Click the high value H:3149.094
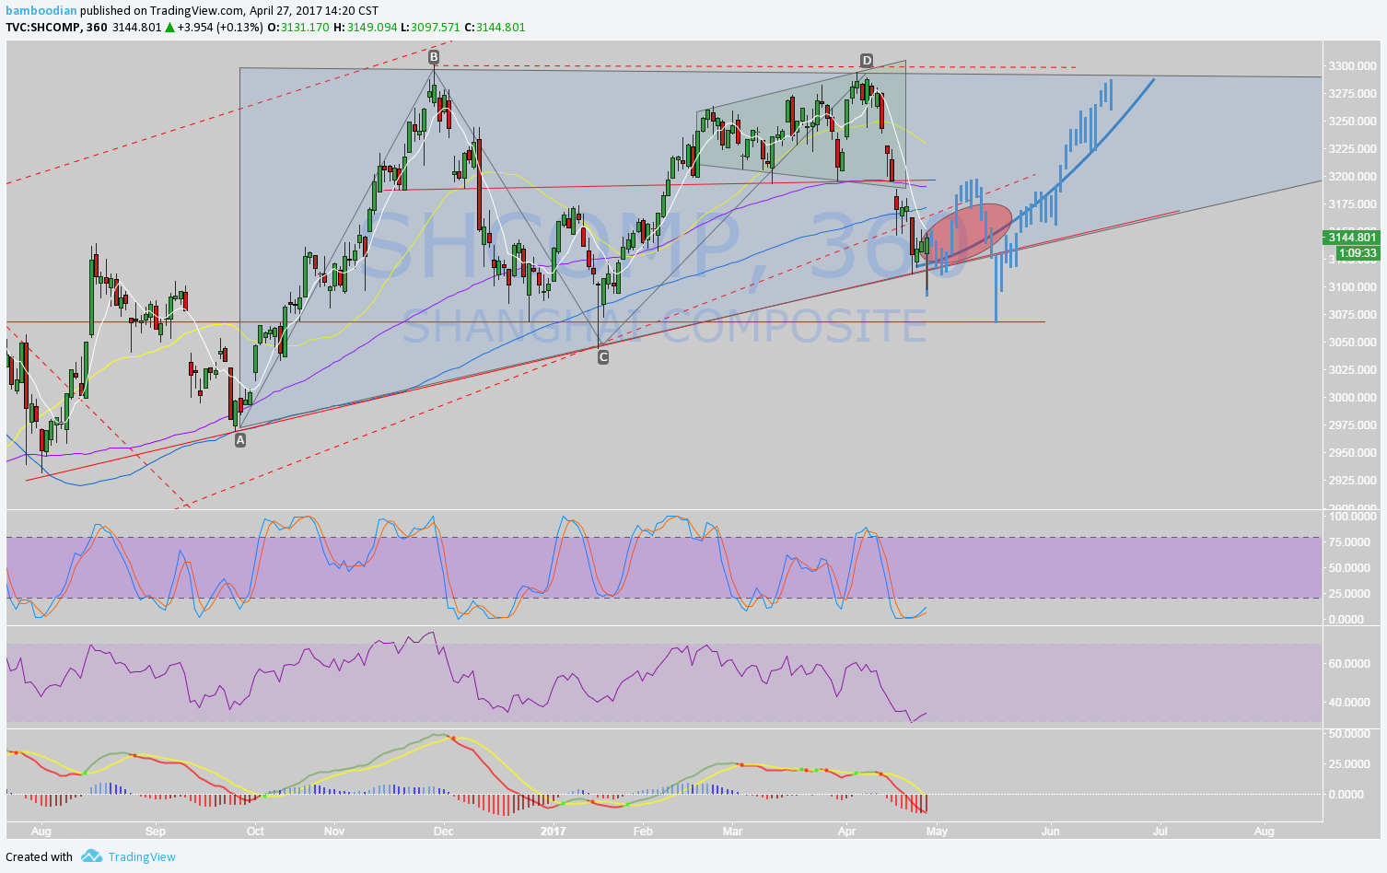The height and width of the screenshot is (873, 1387). click(x=365, y=28)
